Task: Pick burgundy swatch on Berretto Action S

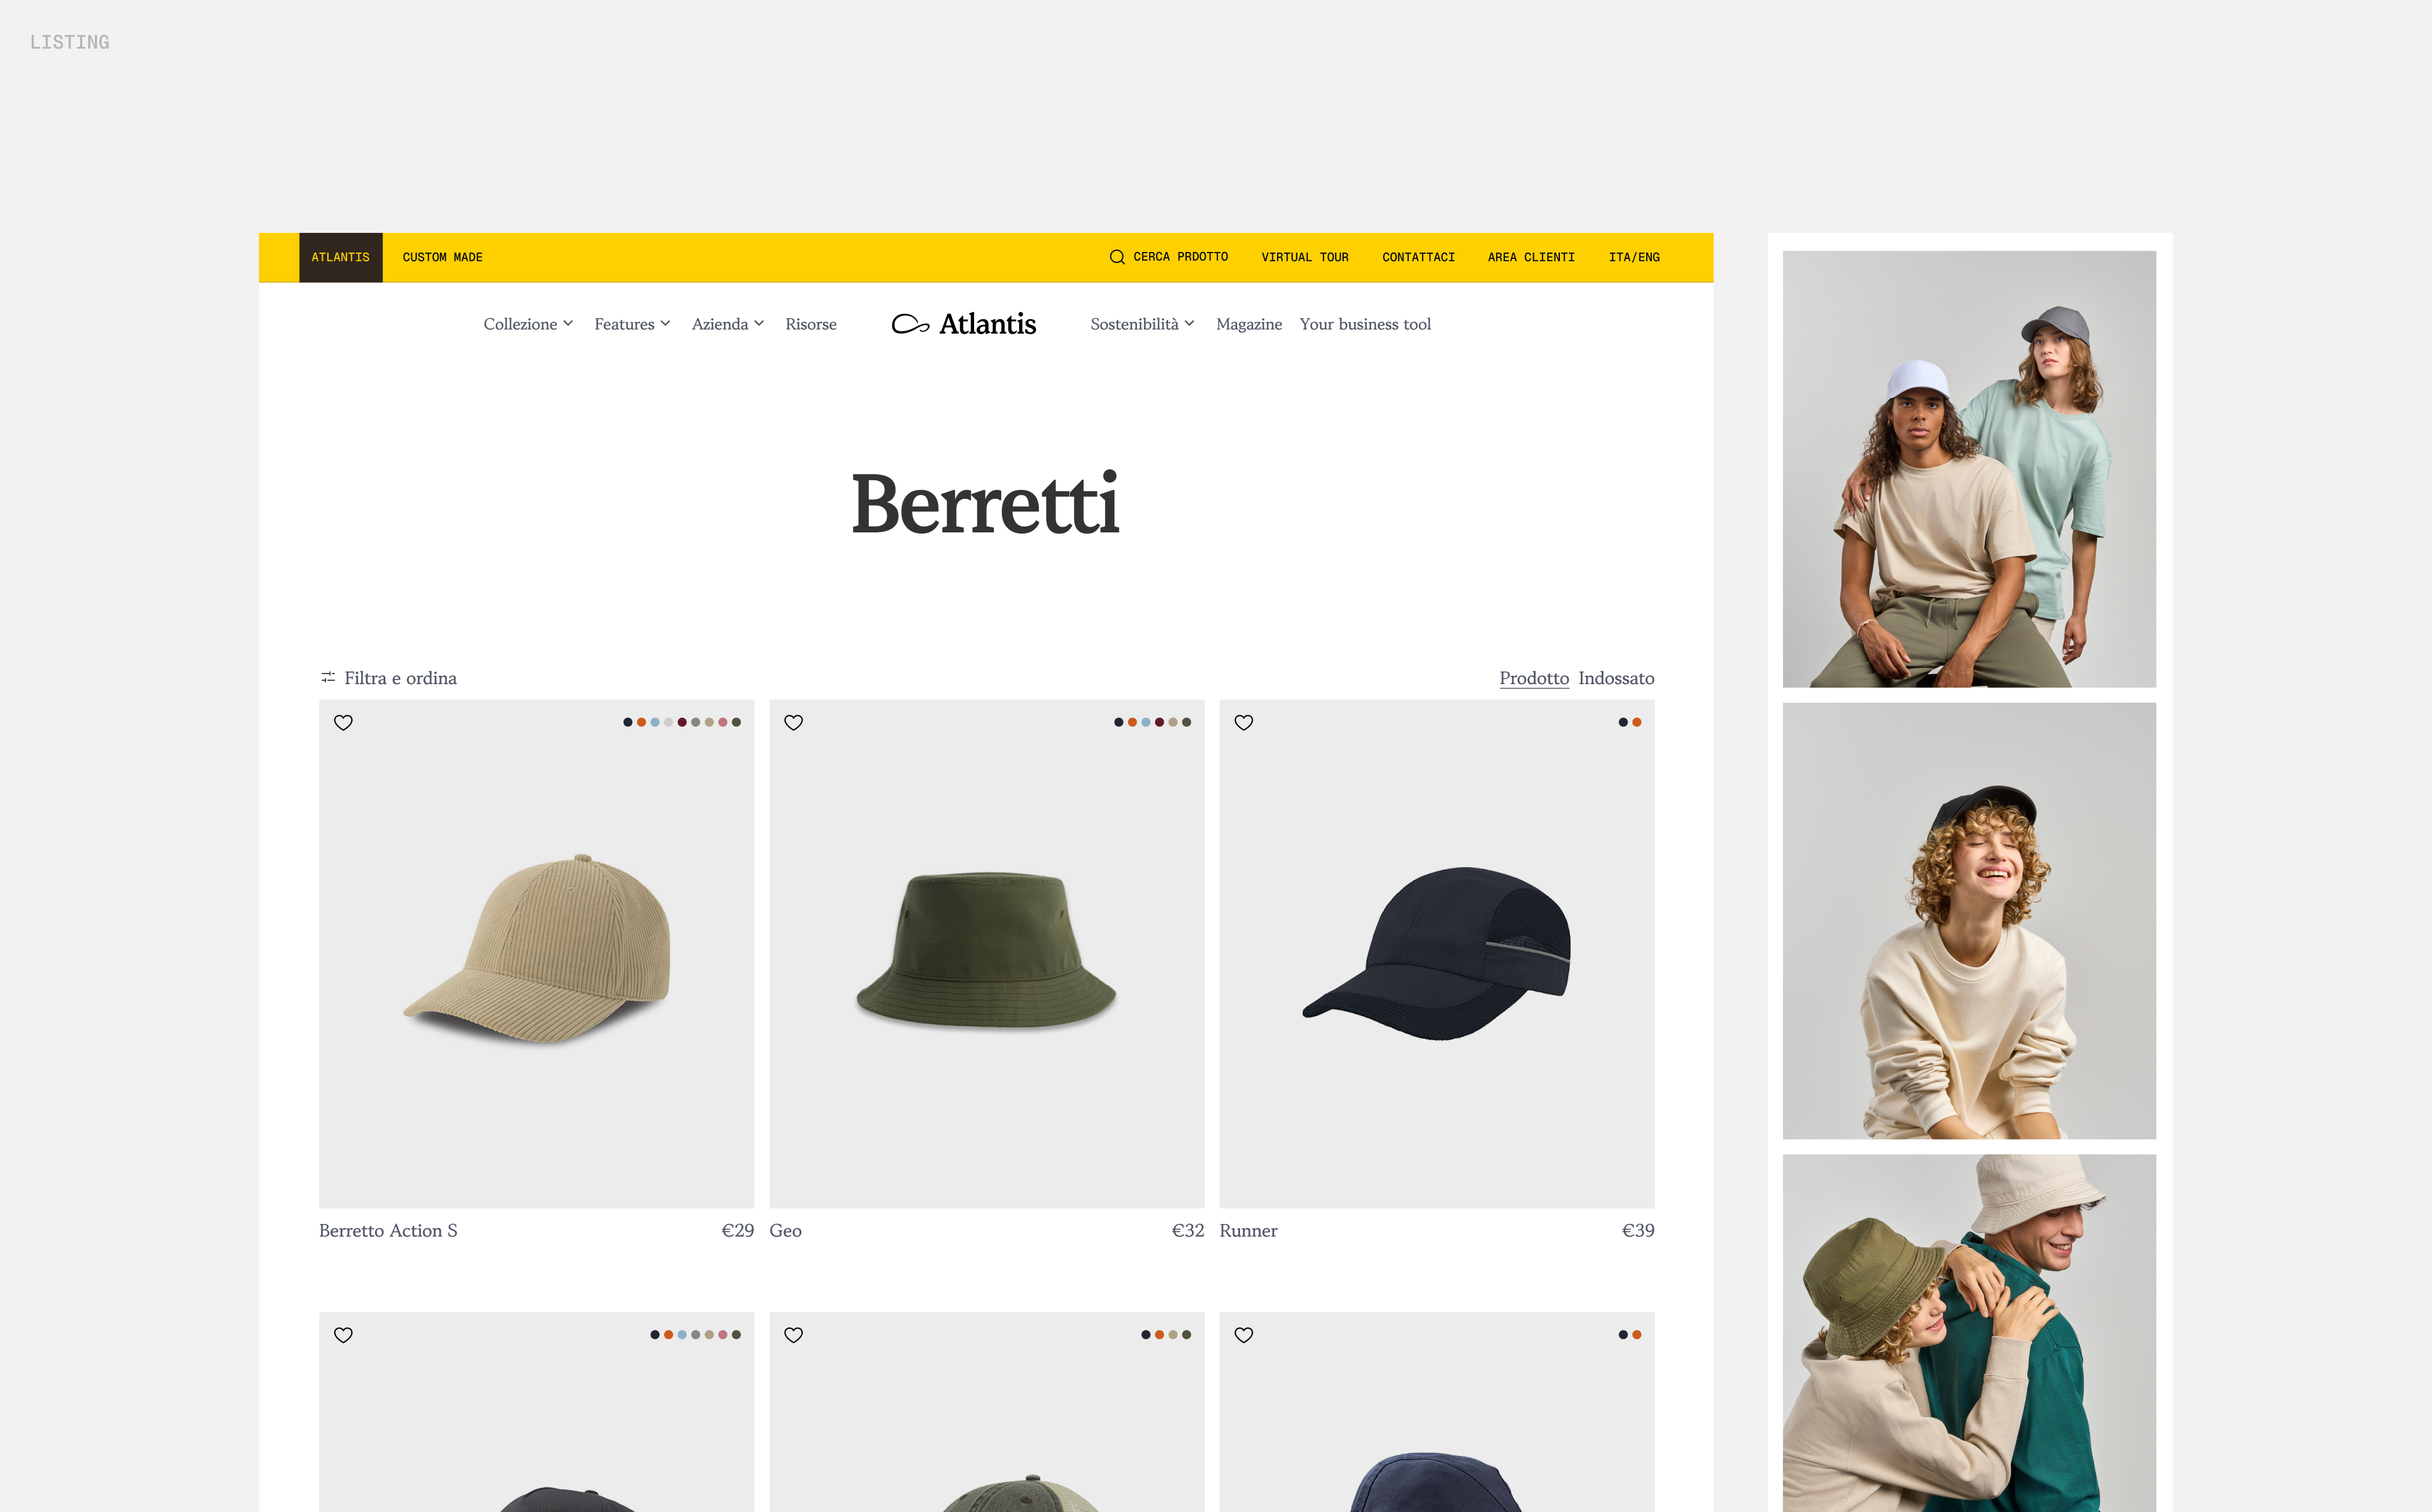Action: click(682, 722)
